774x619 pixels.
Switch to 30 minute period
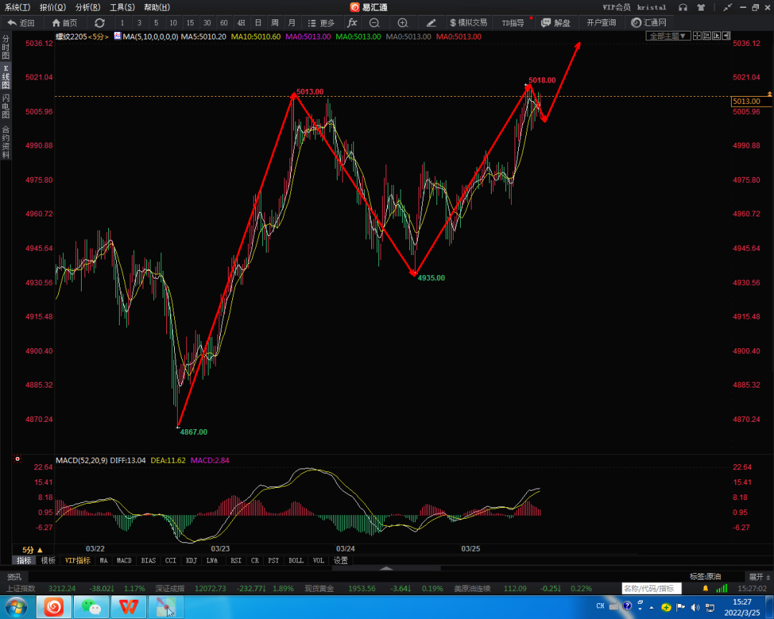(207, 23)
